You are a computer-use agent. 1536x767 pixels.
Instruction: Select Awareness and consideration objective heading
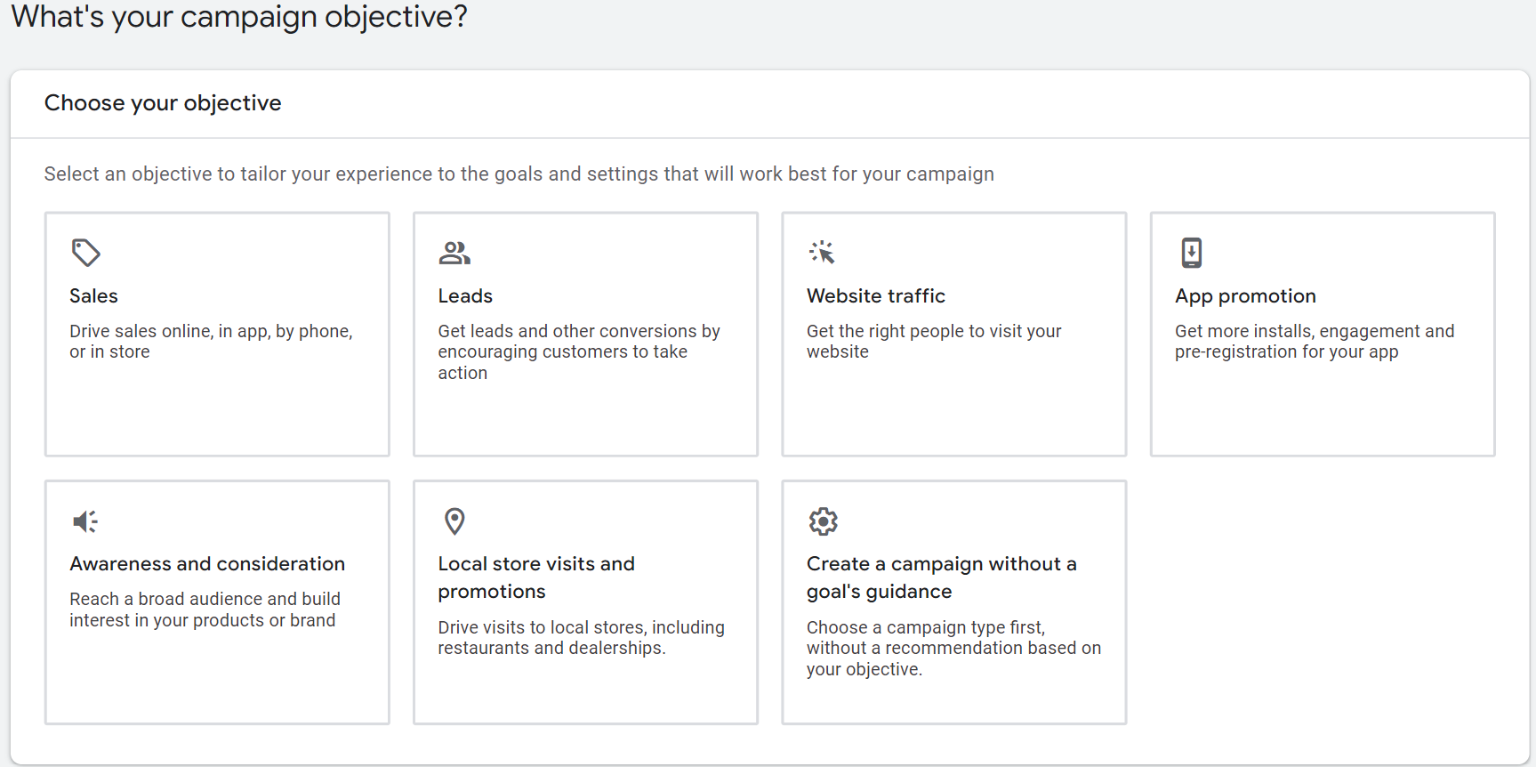tap(207, 564)
